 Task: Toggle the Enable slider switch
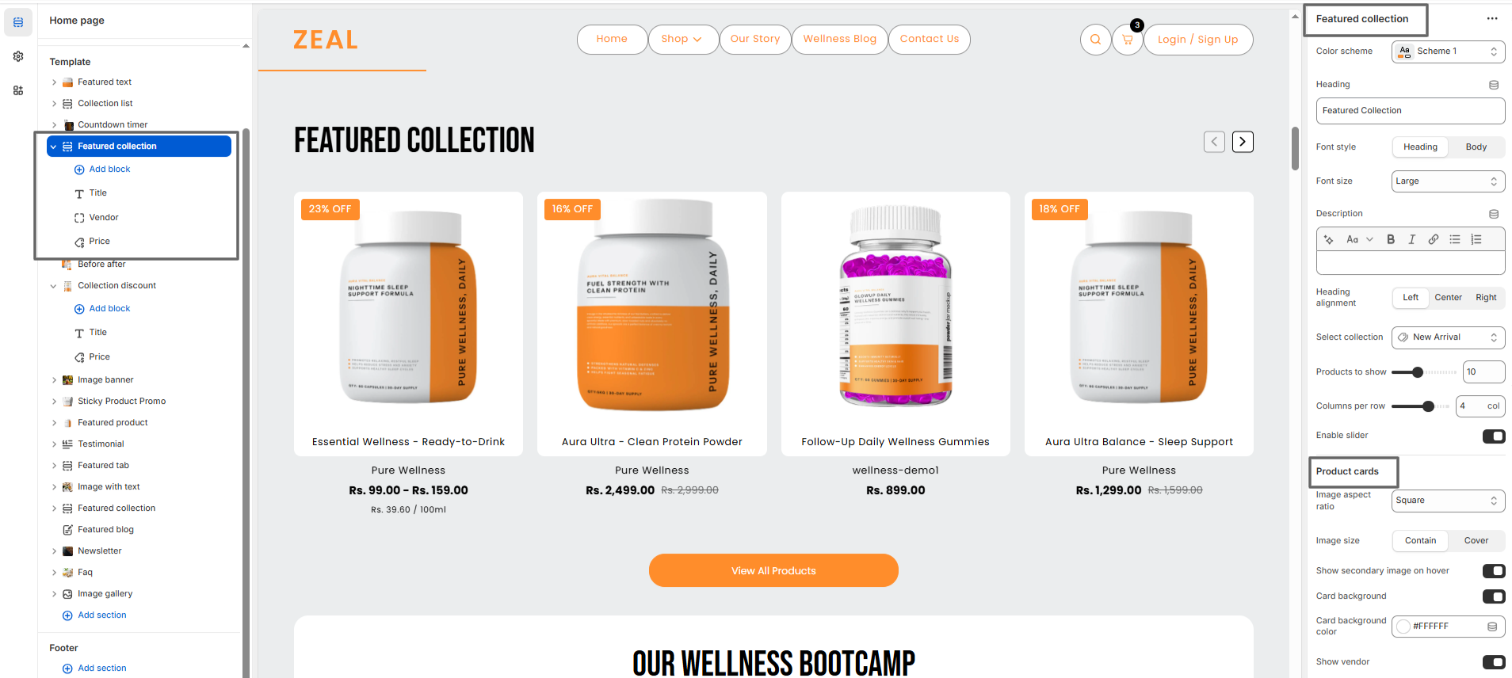point(1493,436)
